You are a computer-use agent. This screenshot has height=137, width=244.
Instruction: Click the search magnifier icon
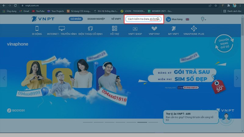158,19
